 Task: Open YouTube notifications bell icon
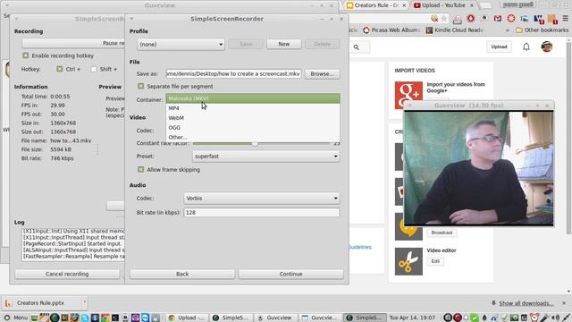[x=526, y=47]
